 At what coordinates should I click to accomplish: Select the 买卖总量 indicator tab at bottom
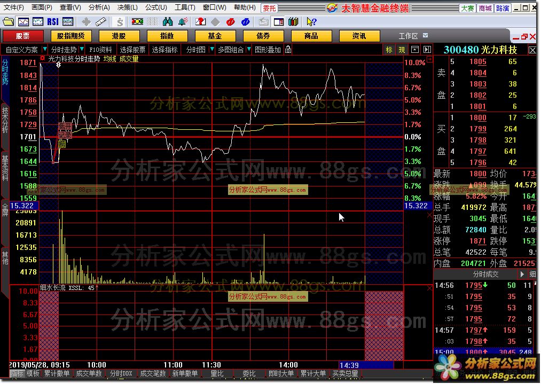(345, 373)
